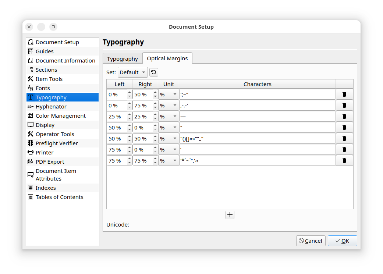Open Color Management section

coord(60,116)
